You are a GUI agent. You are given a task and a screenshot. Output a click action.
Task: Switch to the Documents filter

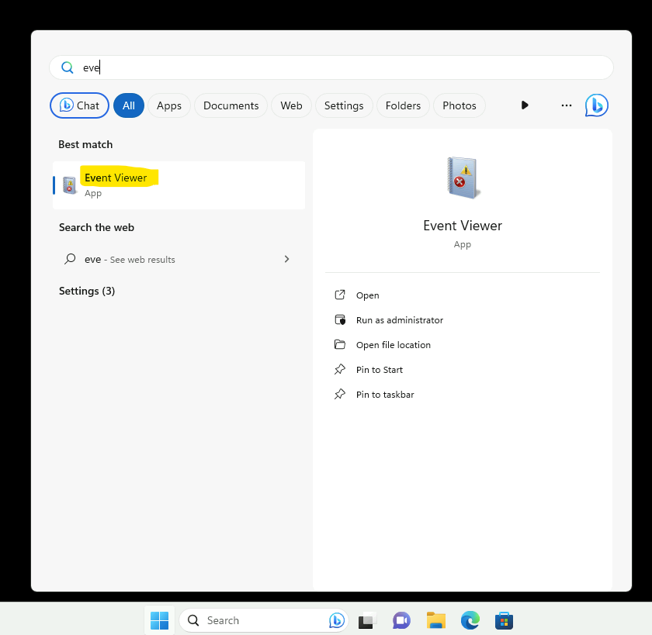(231, 105)
